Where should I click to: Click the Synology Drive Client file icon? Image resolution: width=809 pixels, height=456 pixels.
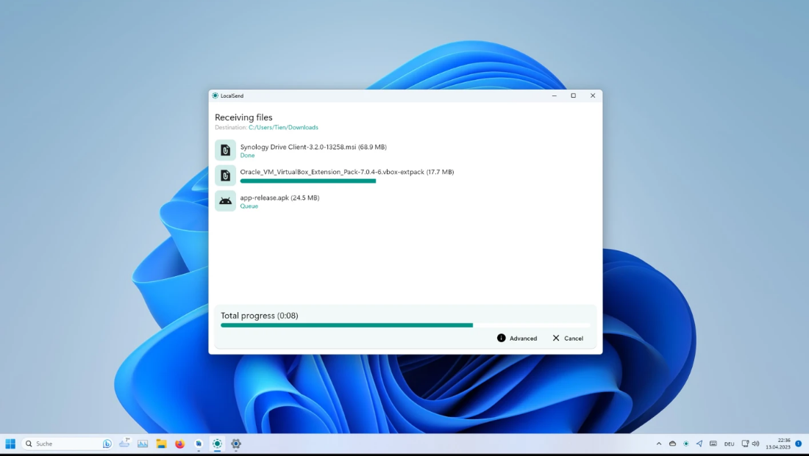pos(226,150)
